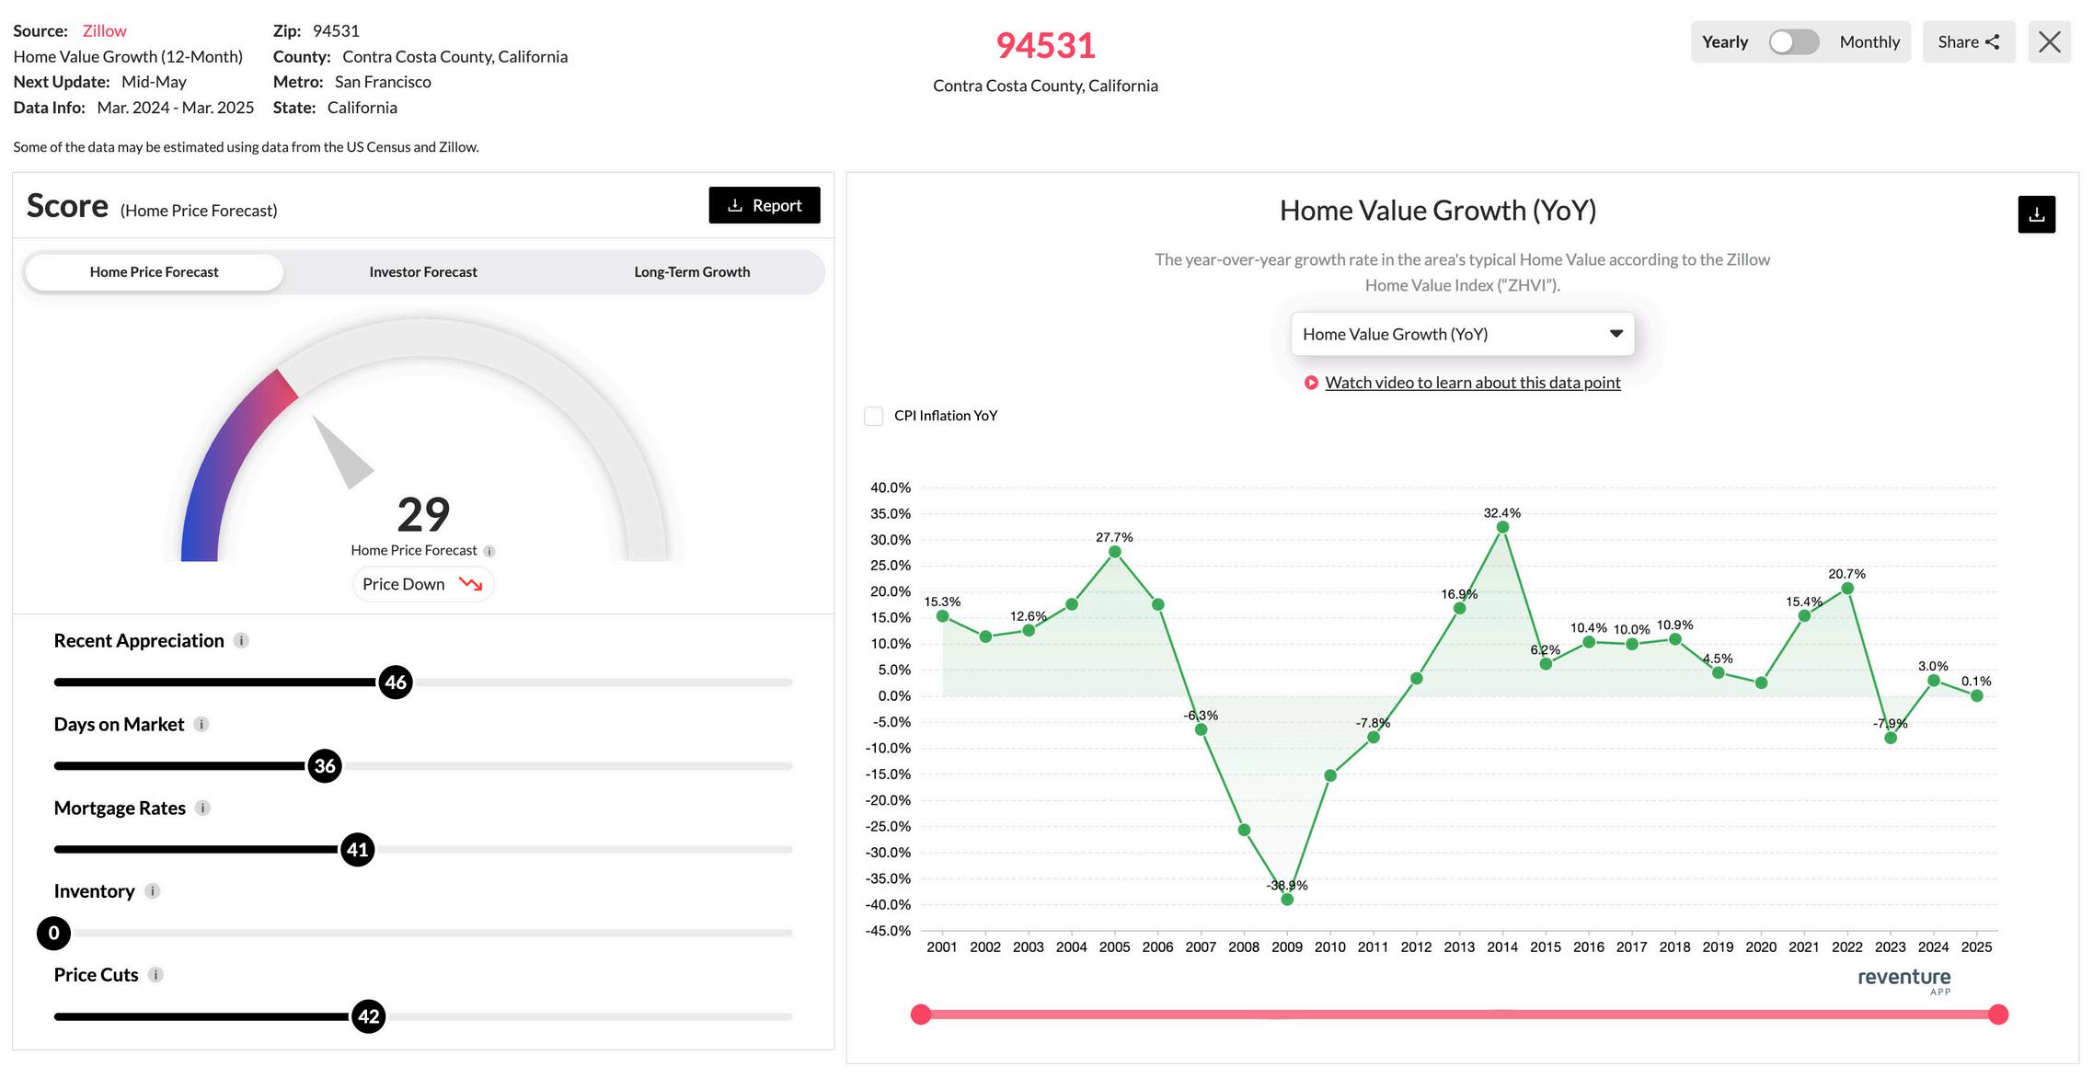Click info icon next to Inventory
Viewport: 2093px width, 1078px height.
click(x=153, y=891)
